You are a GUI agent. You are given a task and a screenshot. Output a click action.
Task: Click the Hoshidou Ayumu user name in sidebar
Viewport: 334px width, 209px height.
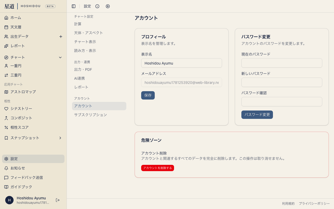(x=31, y=198)
